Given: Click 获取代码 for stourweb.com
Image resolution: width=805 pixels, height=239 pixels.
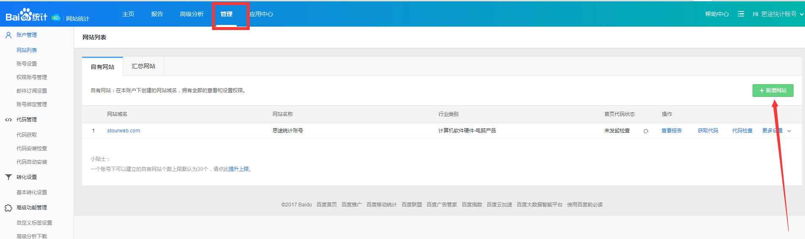Looking at the screenshot, I should (708, 131).
